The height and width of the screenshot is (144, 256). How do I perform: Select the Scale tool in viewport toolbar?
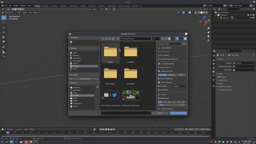coord(4,37)
